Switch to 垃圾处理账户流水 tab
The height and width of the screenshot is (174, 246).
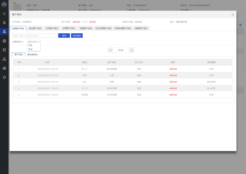pyautogui.click(x=123, y=28)
